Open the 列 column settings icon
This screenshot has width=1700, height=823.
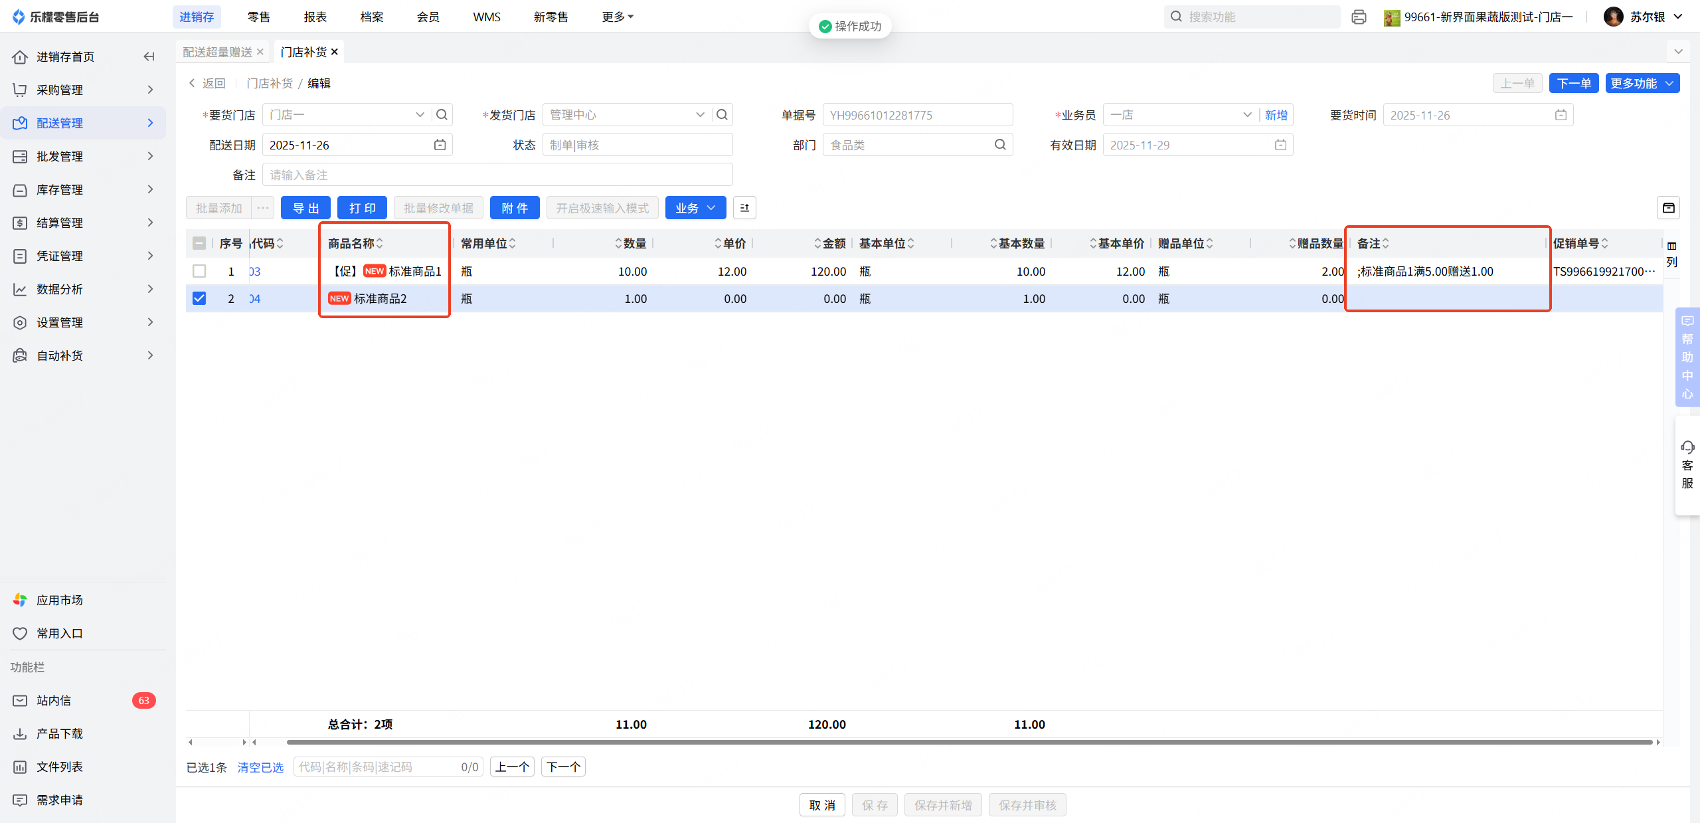(1671, 254)
